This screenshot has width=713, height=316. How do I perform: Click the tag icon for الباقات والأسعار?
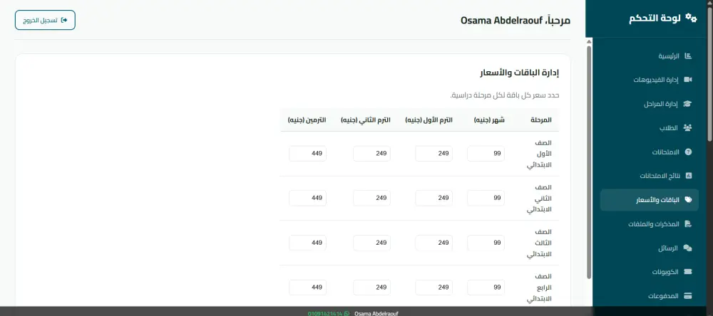(x=688, y=200)
